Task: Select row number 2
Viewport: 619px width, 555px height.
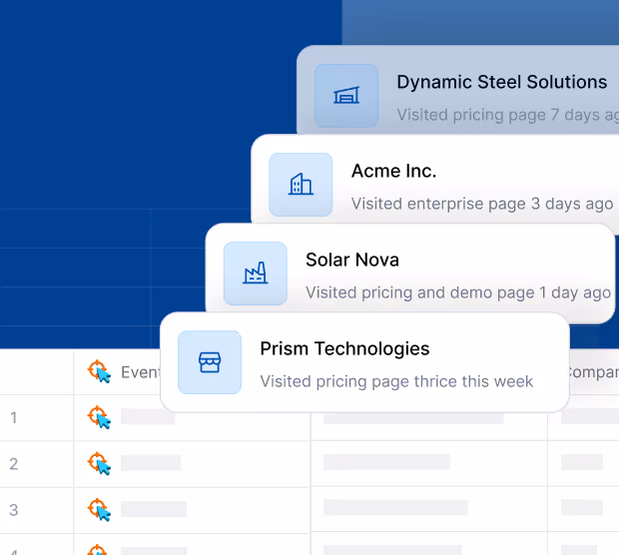Action: click(14, 464)
